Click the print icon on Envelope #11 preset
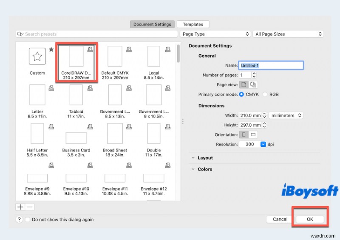 coord(129,165)
